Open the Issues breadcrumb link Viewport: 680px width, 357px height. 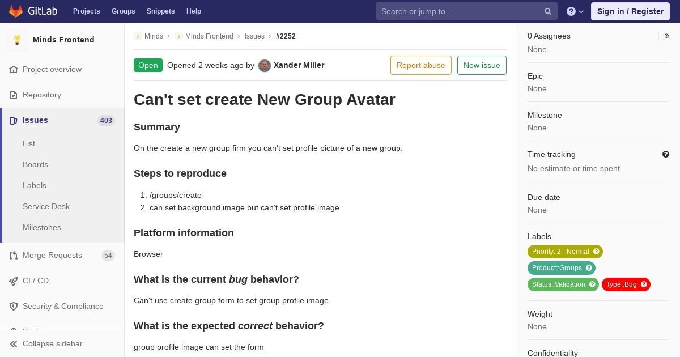(x=254, y=36)
